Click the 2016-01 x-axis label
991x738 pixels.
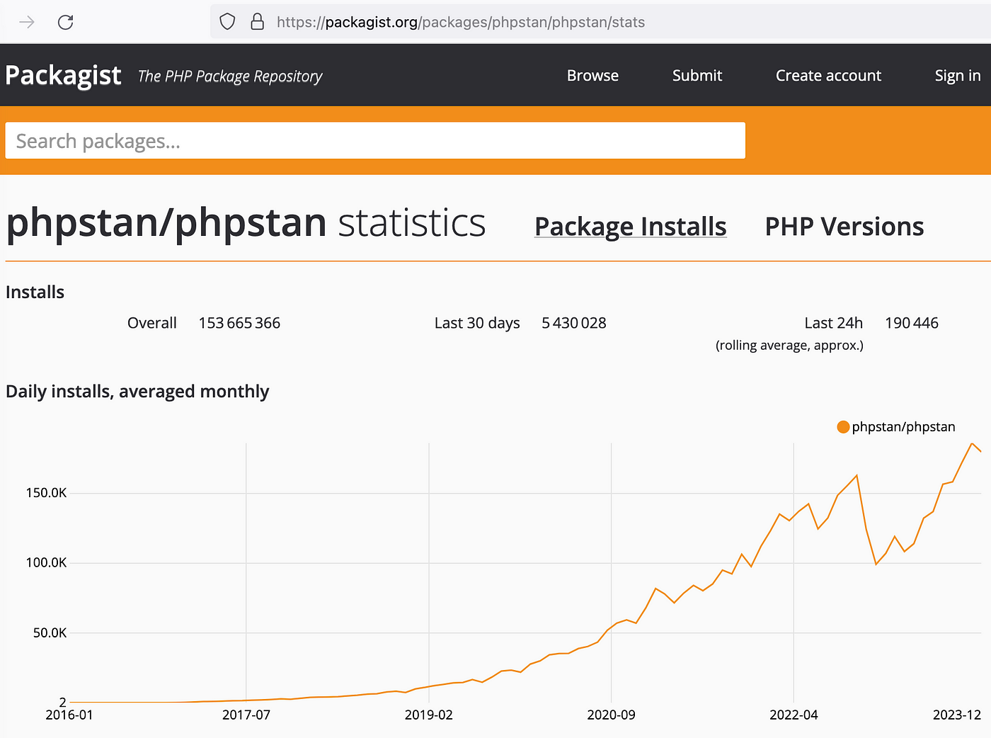point(69,715)
